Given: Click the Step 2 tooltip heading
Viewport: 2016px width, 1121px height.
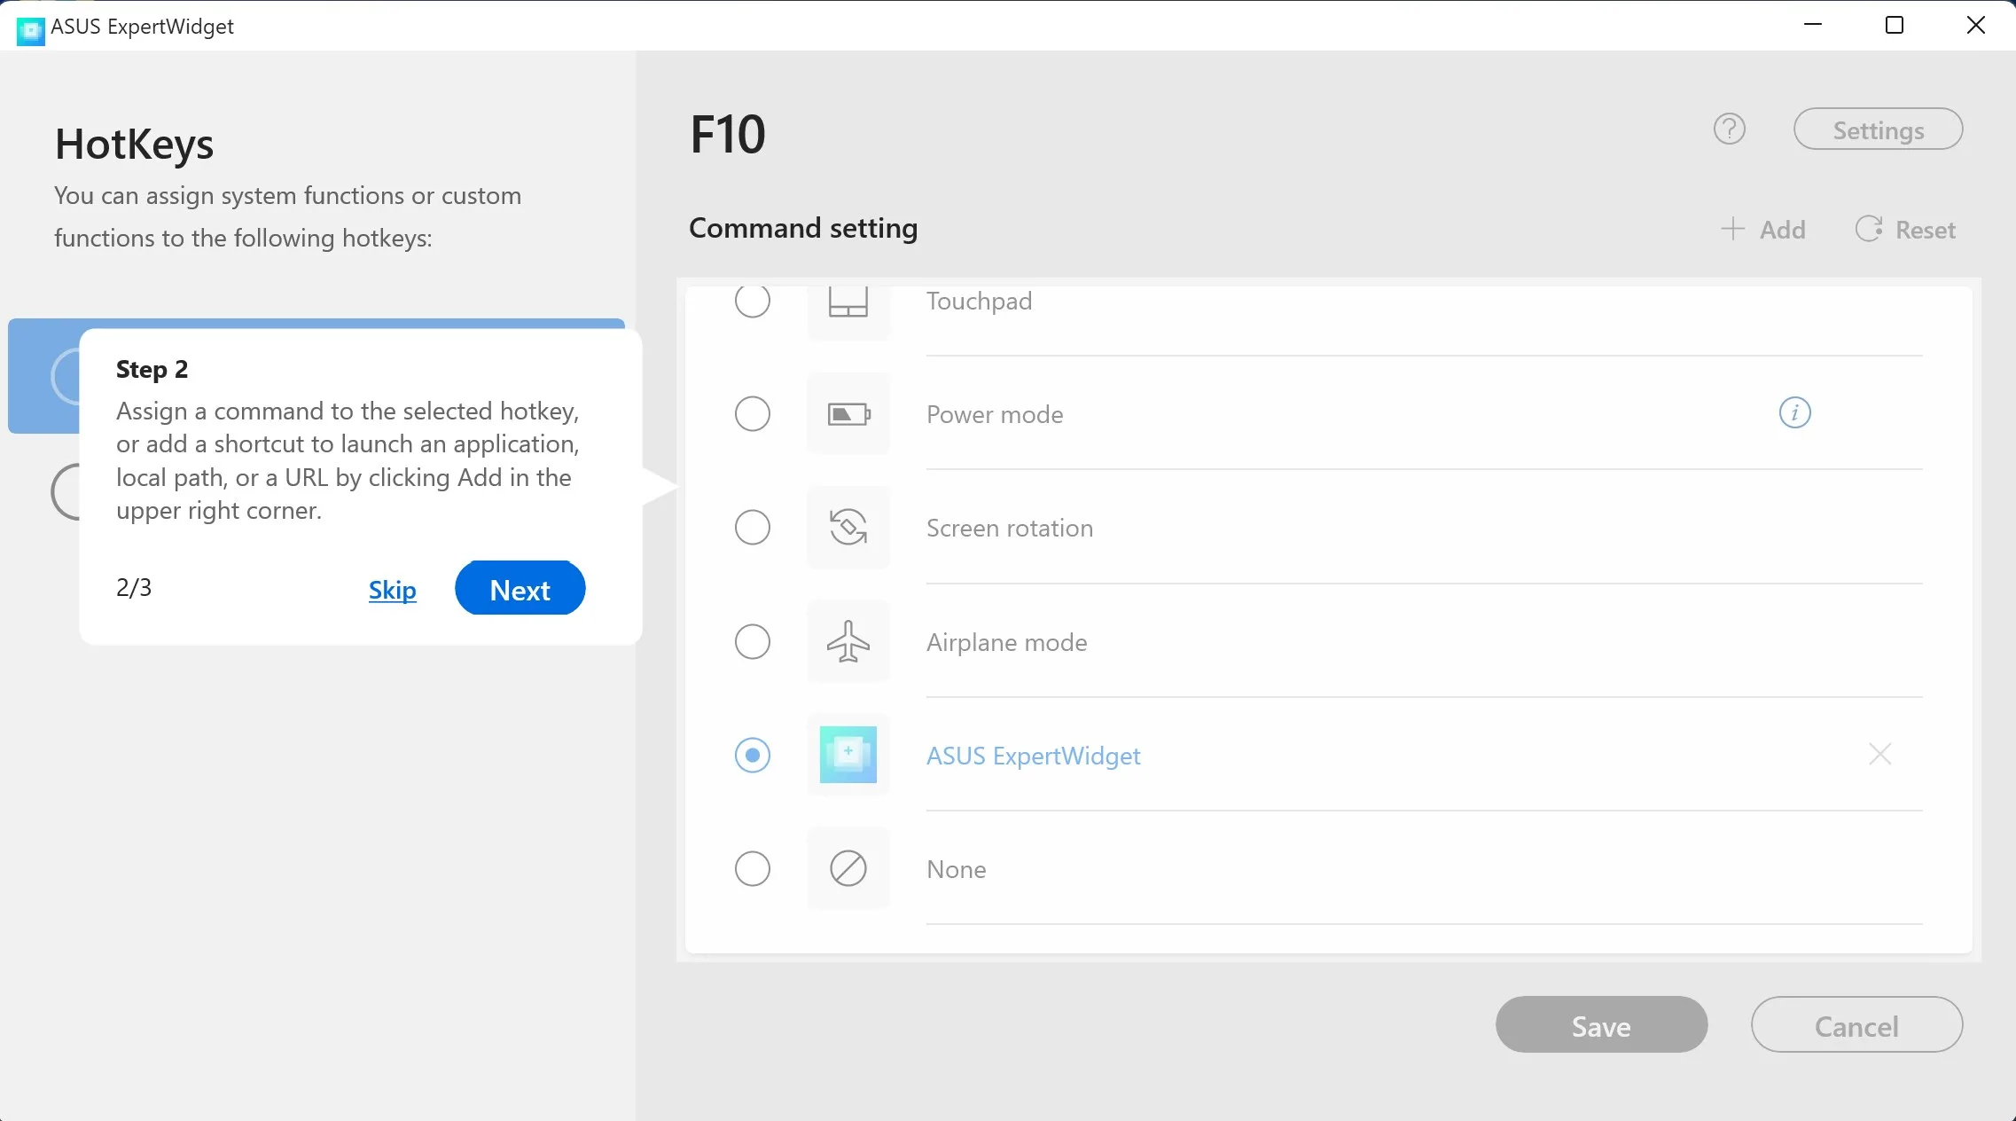Looking at the screenshot, I should (152, 369).
